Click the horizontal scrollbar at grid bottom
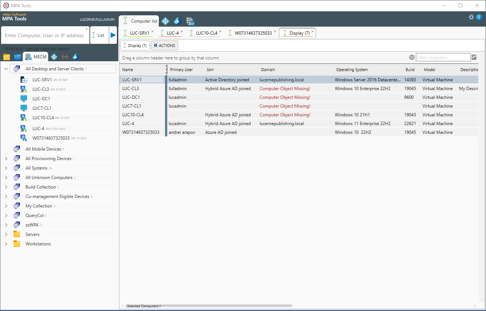Screen dimensions: 486x311 (208, 306)
